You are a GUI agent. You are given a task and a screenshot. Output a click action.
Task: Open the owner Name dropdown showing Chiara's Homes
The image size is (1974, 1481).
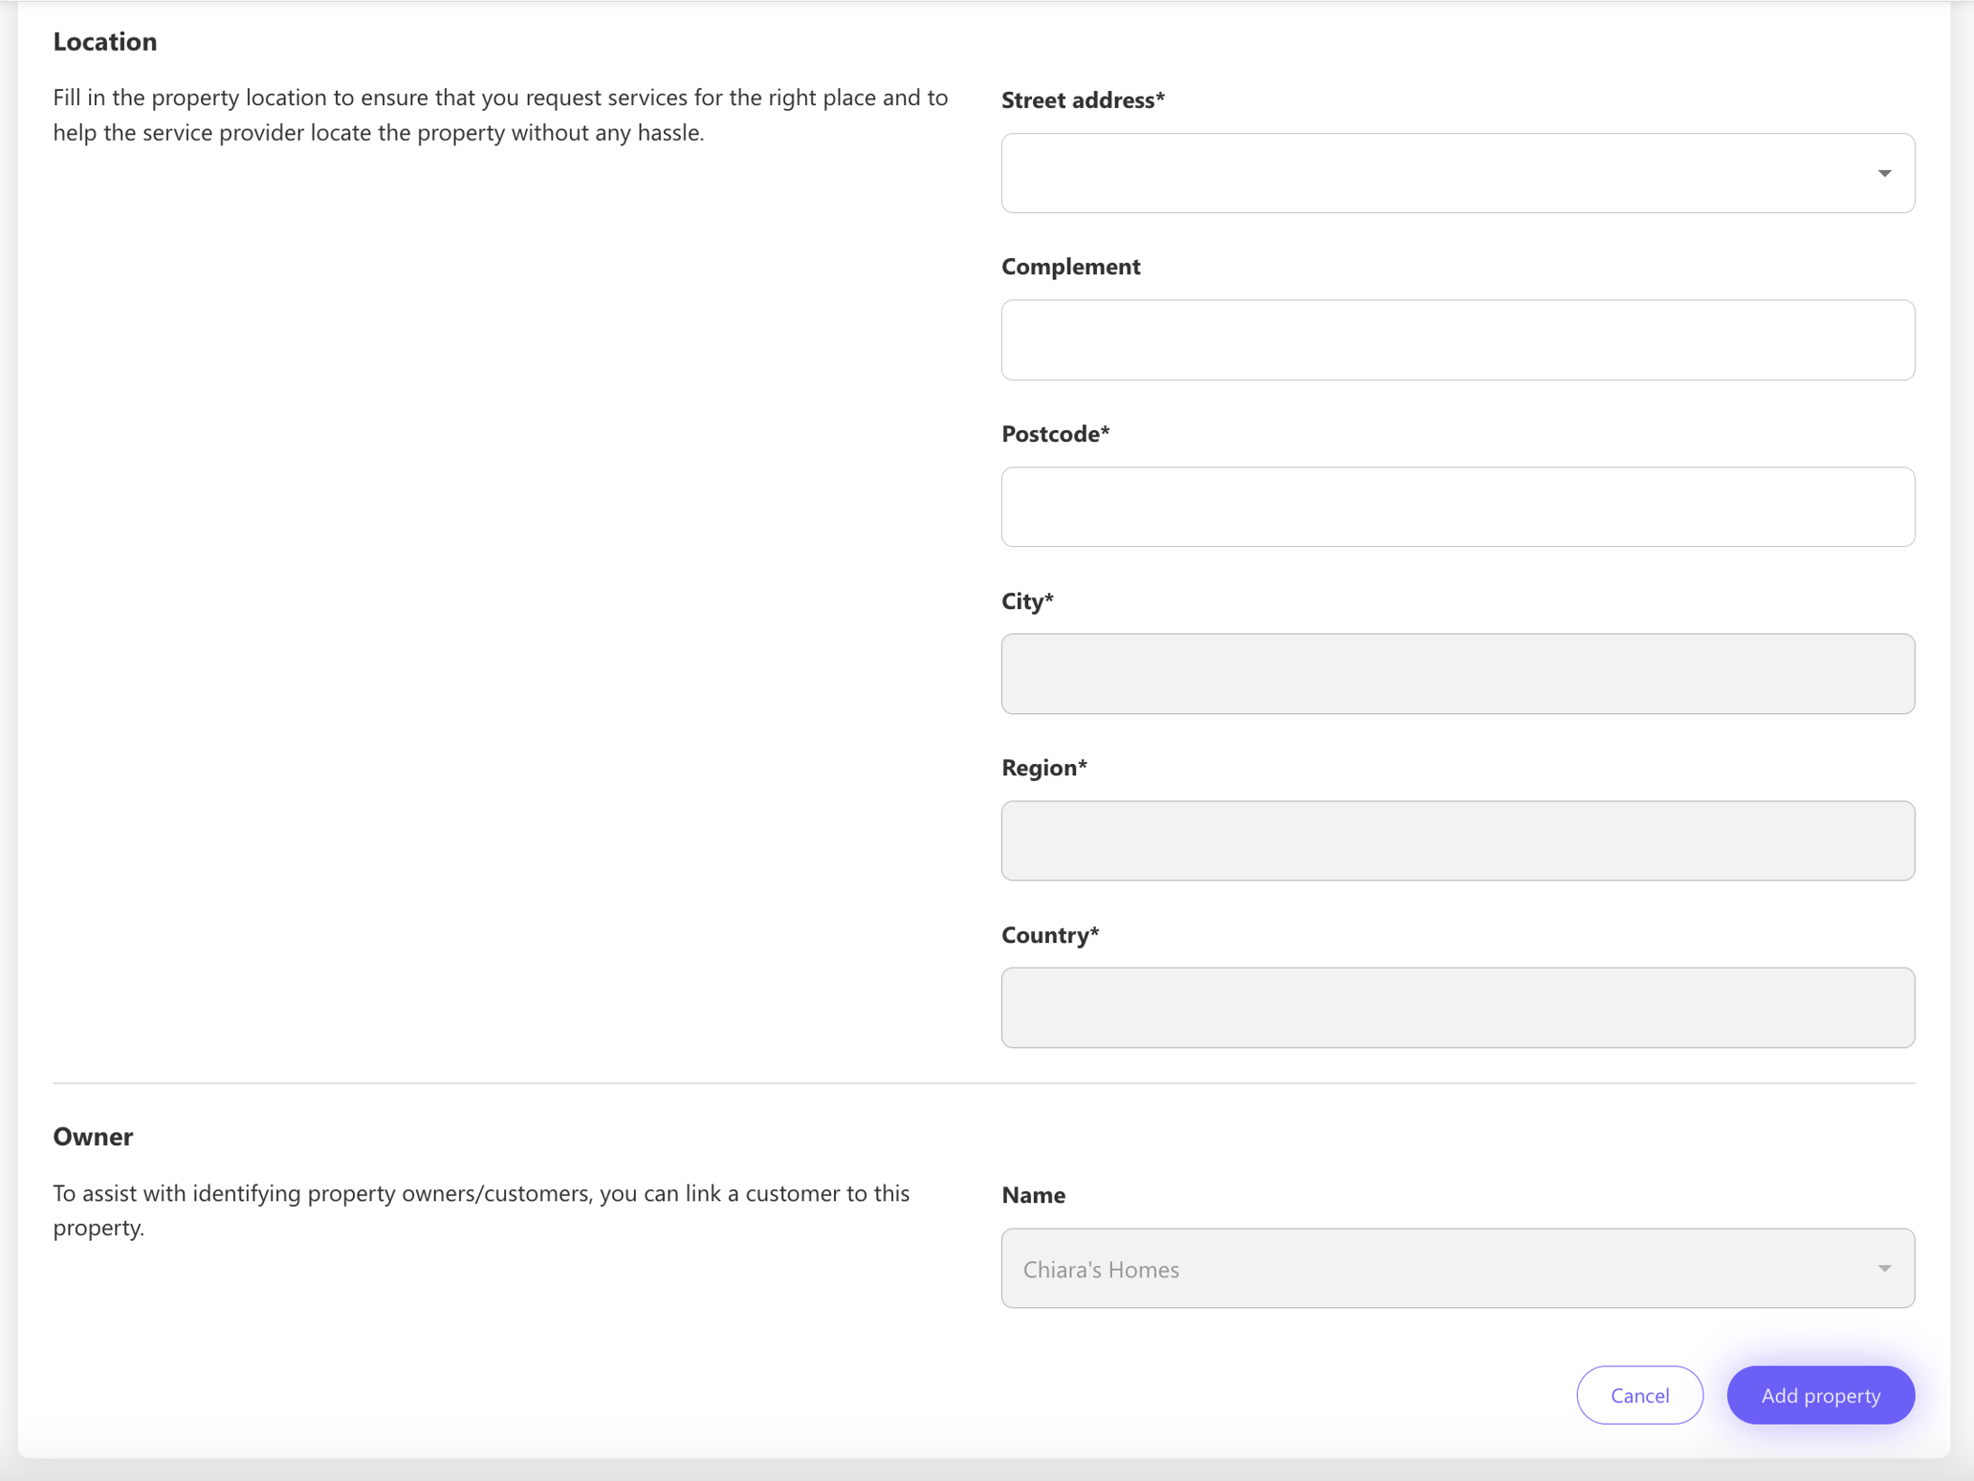click(x=1458, y=1269)
